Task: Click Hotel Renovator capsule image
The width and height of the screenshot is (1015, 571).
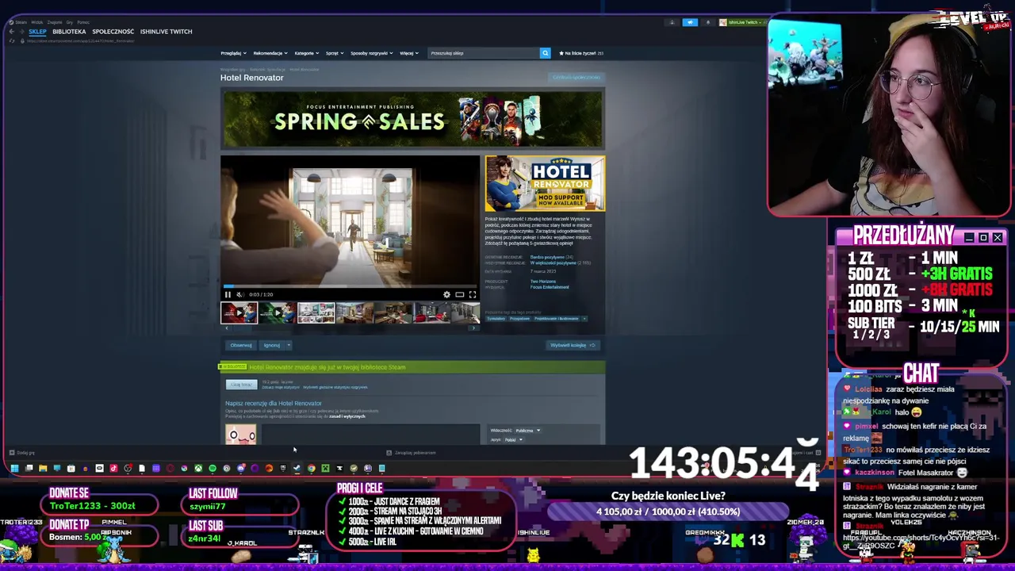Action: tap(545, 183)
